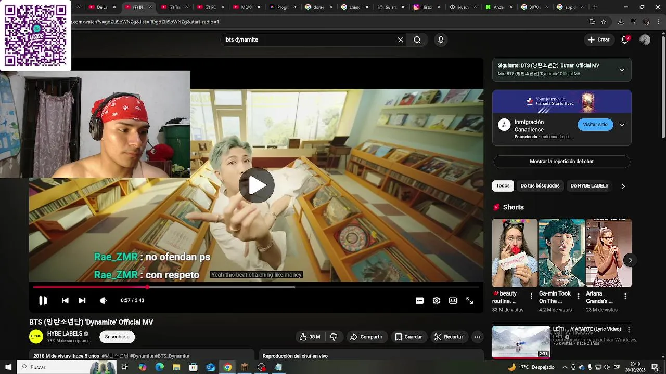Open options for 'Ga-min Took On The' Short
Viewport: 666px width, 374px height.
click(578, 296)
